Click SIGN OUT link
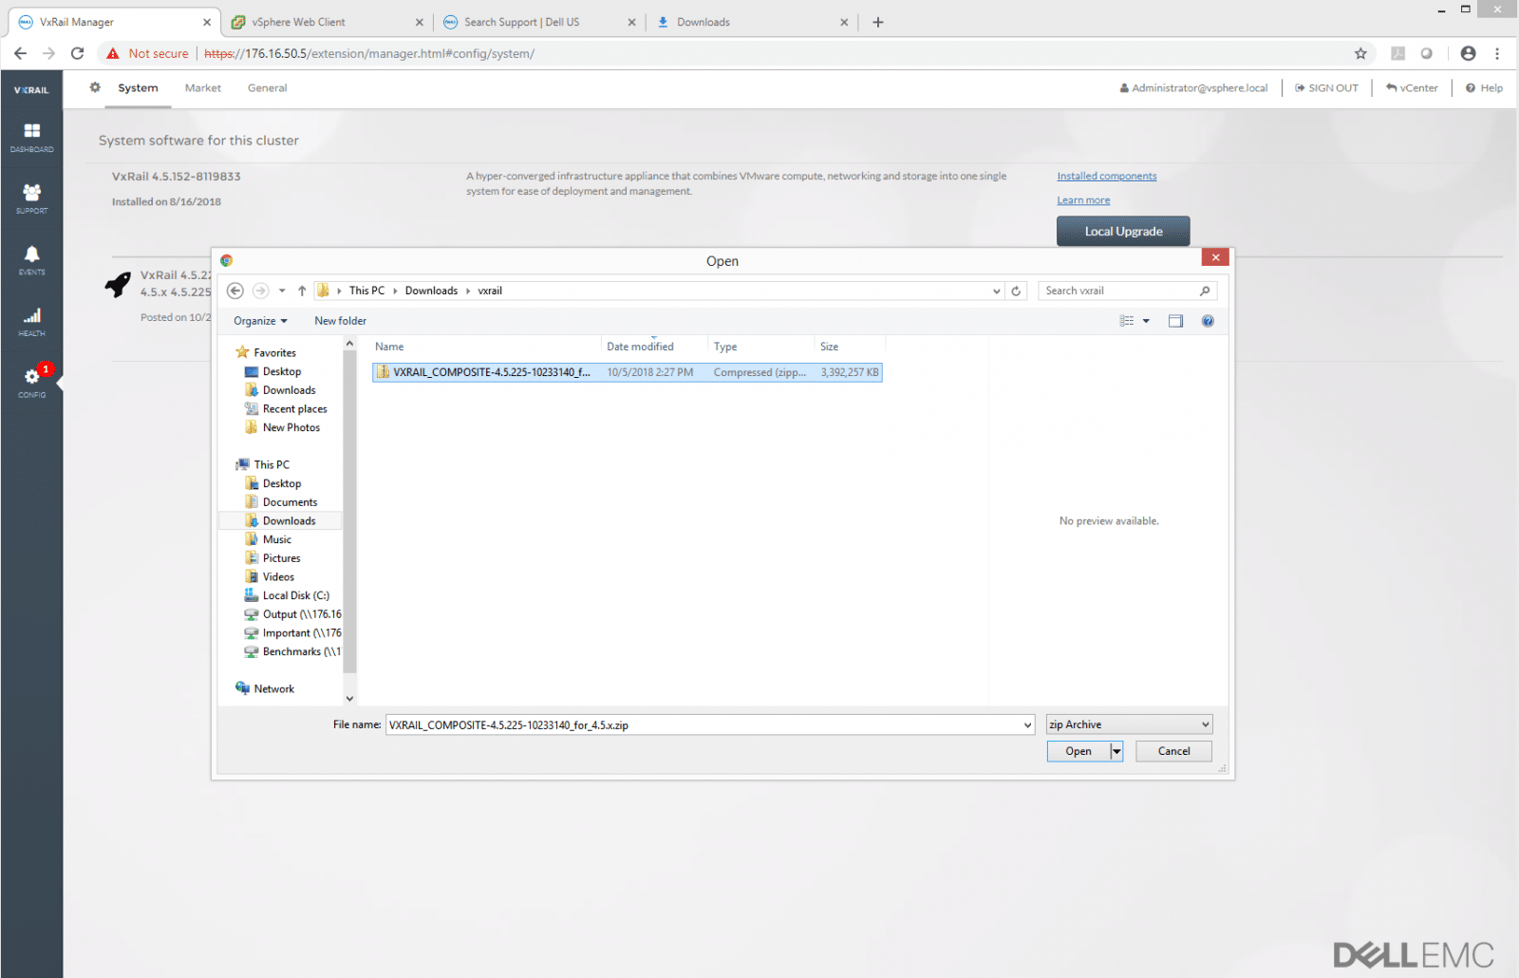 click(x=1326, y=87)
